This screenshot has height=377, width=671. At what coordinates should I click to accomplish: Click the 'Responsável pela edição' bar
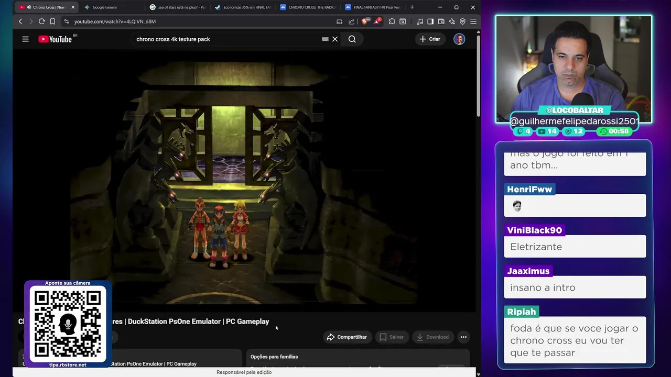point(244,372)
